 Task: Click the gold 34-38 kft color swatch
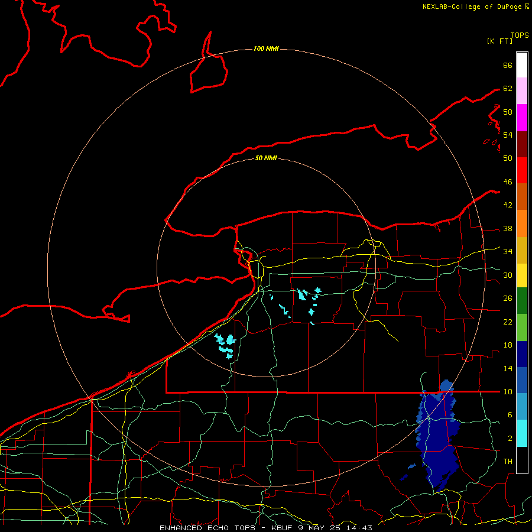click(522, 250)
